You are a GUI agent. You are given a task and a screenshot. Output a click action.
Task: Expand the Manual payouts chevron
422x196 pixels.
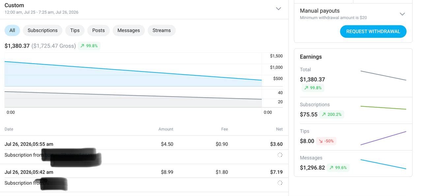[402, 14]
